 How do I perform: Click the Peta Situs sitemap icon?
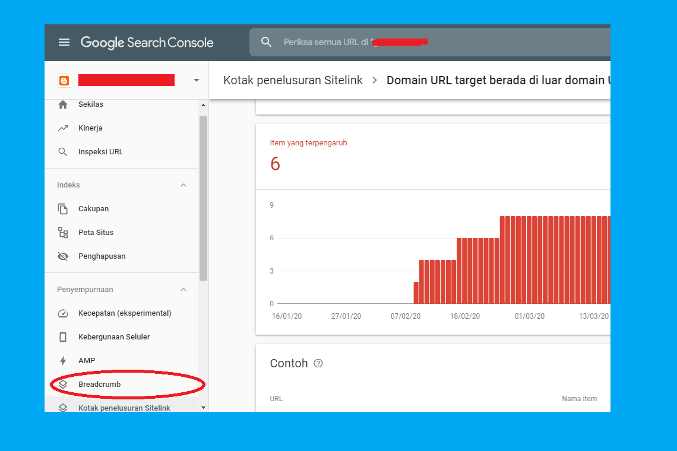point(63,233)
